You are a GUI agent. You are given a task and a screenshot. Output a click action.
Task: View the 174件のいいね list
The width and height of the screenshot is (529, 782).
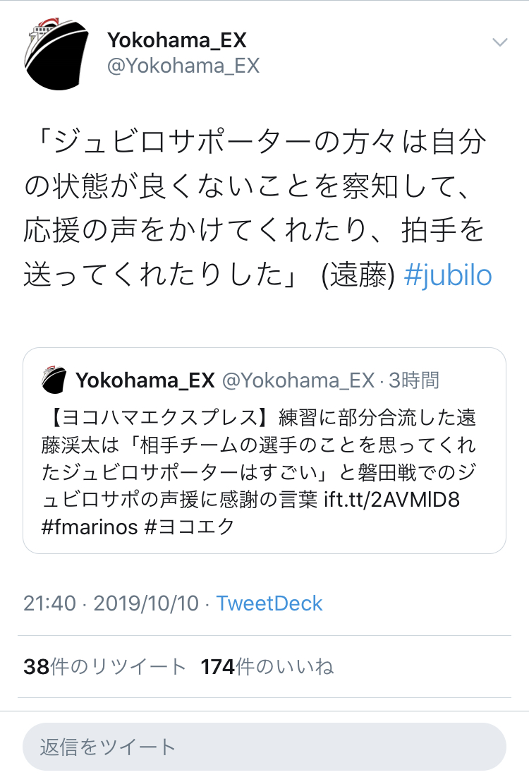267,667
